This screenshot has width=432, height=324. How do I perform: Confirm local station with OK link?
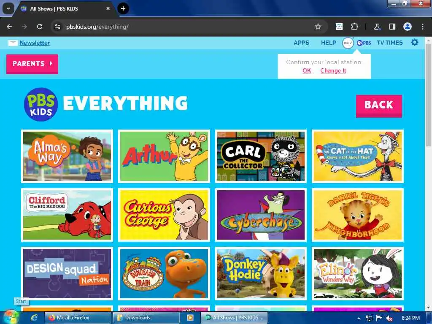307,70
